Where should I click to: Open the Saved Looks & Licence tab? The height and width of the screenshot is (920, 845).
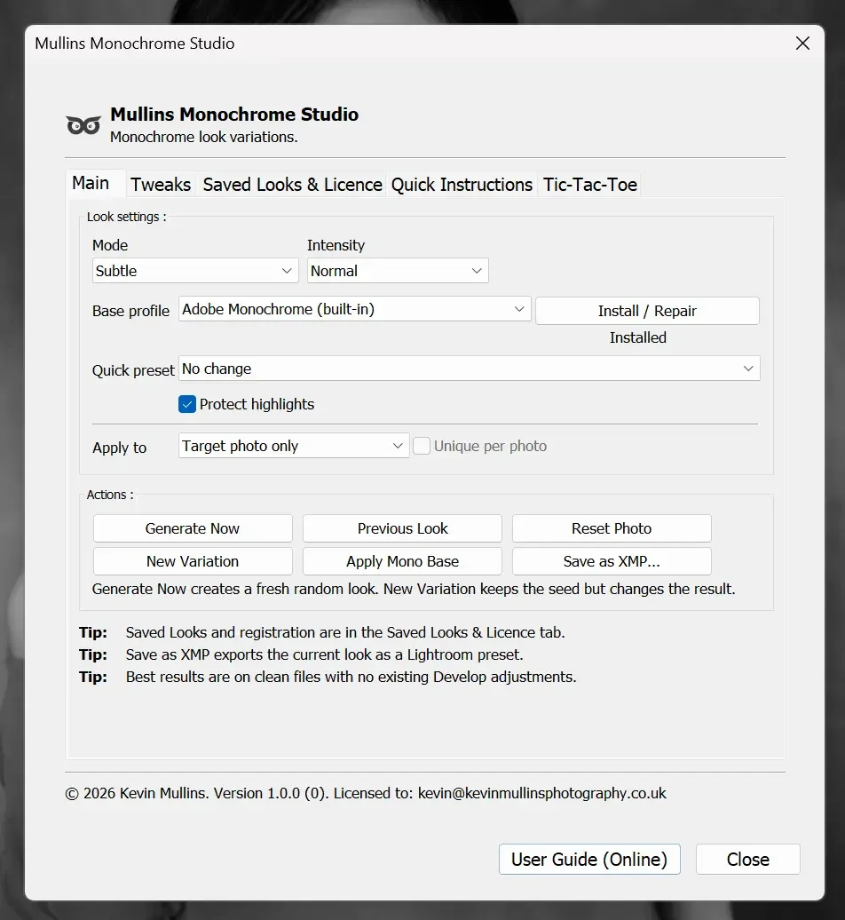pyautogui.click(x=291, y=185)
